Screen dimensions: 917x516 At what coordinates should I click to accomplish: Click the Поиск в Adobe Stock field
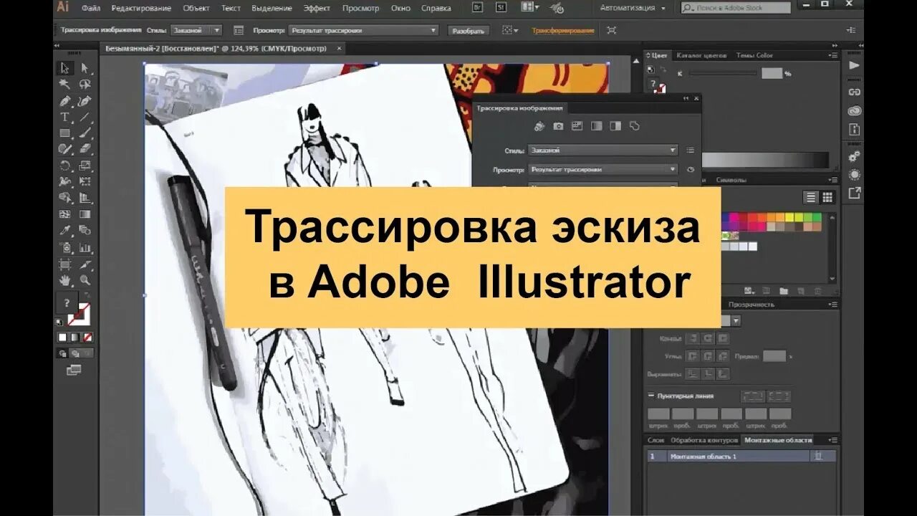pyautogui.click(x=736, y=8)
